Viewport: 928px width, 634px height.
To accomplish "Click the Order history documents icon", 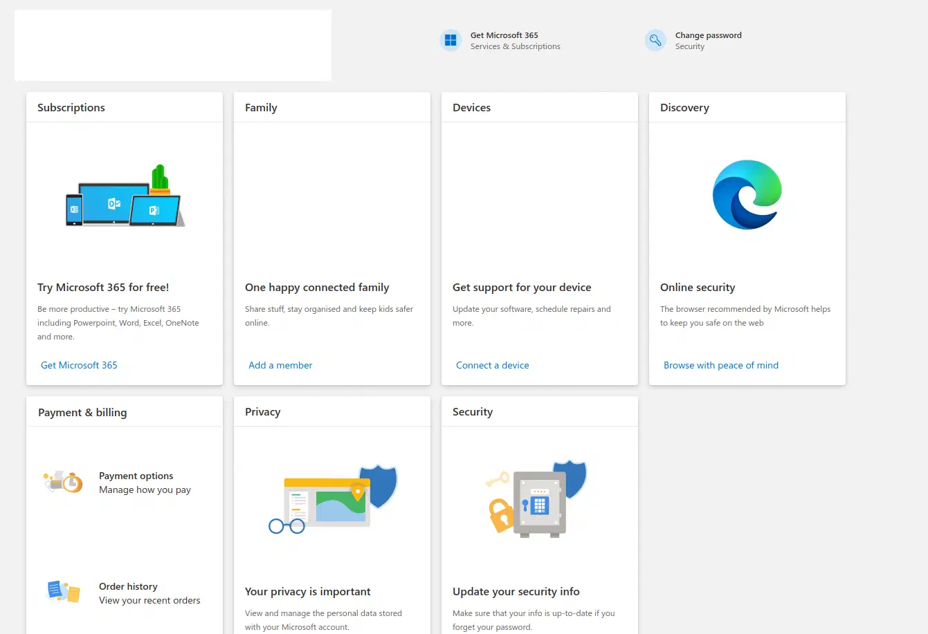I will [x=62, y=593].
